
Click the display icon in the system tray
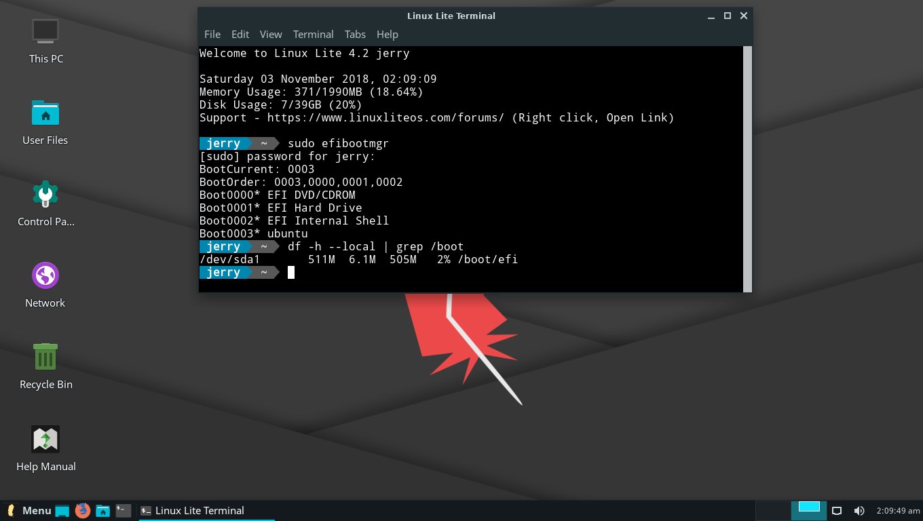(x=837, y=510)
